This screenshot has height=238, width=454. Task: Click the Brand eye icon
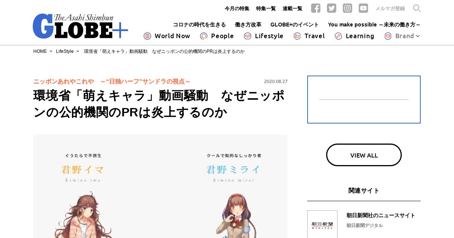click(388, 36)
